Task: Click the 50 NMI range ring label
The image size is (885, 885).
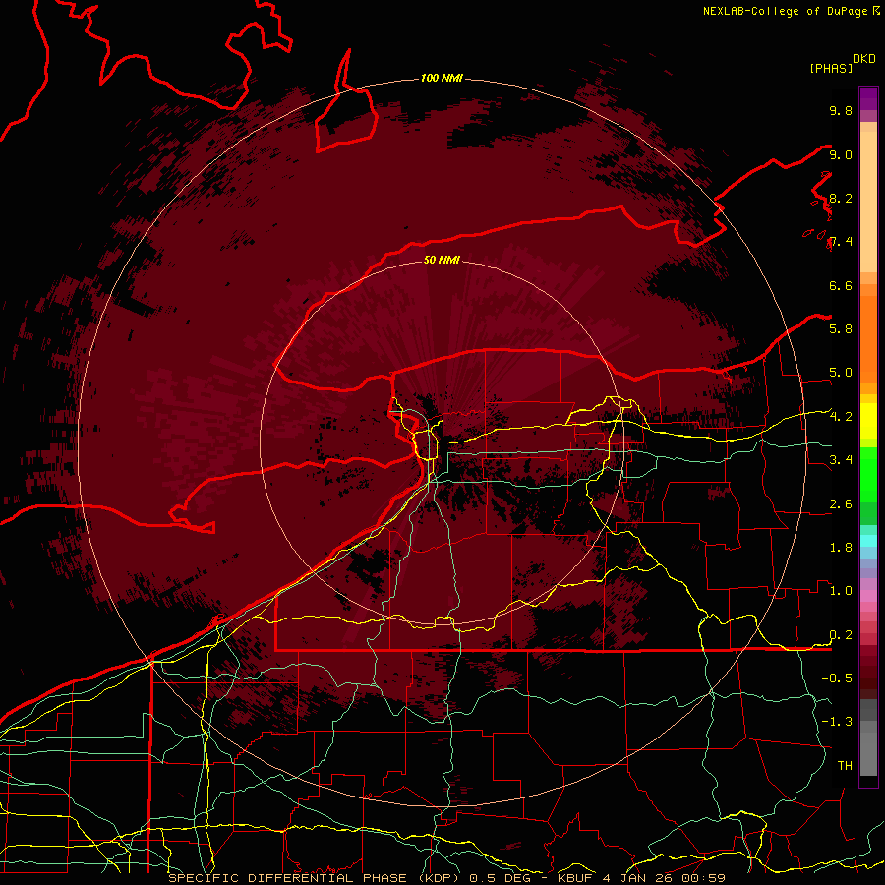Action: 442,260
